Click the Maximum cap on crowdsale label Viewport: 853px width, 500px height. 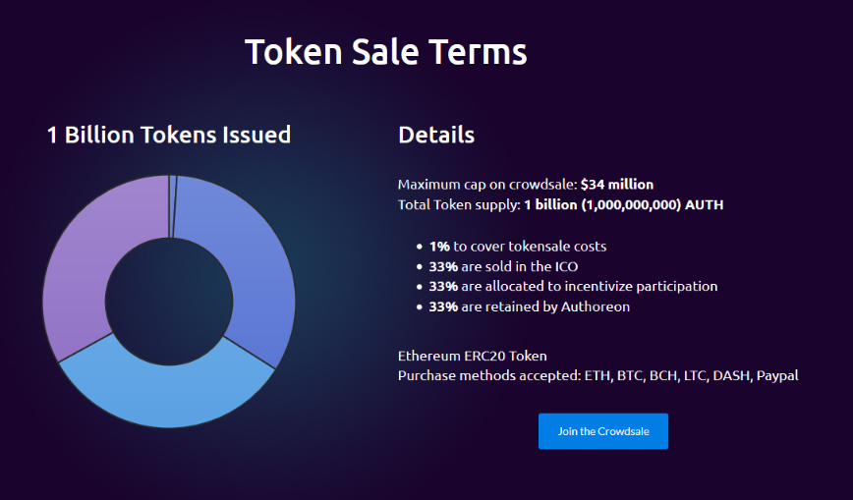487,185
